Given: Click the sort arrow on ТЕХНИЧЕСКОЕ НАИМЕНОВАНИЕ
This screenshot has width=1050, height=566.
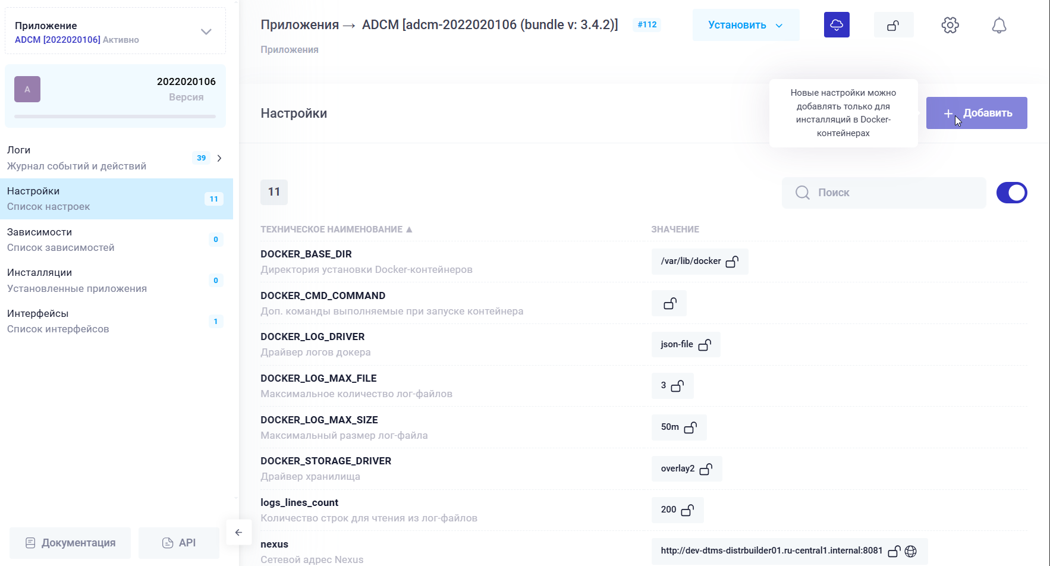Looking at the screenshot, I should point(409,229).
